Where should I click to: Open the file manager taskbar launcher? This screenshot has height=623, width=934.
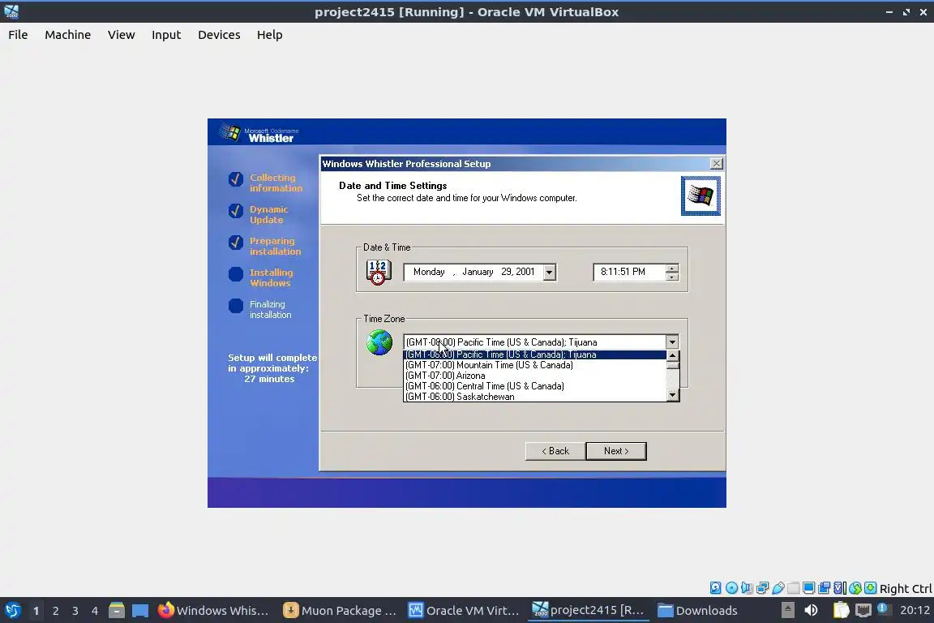[117, 610]
